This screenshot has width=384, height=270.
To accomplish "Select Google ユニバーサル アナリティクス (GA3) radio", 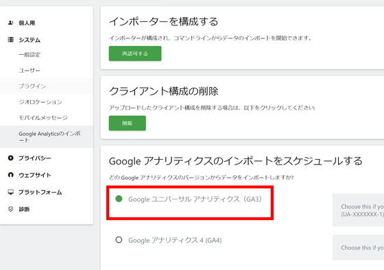I will pyautogui.click(x=119, y=199).
